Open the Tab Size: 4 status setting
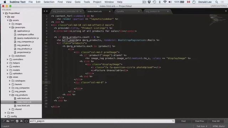Viewport: 228px width, 128px height. pos(202,126)
